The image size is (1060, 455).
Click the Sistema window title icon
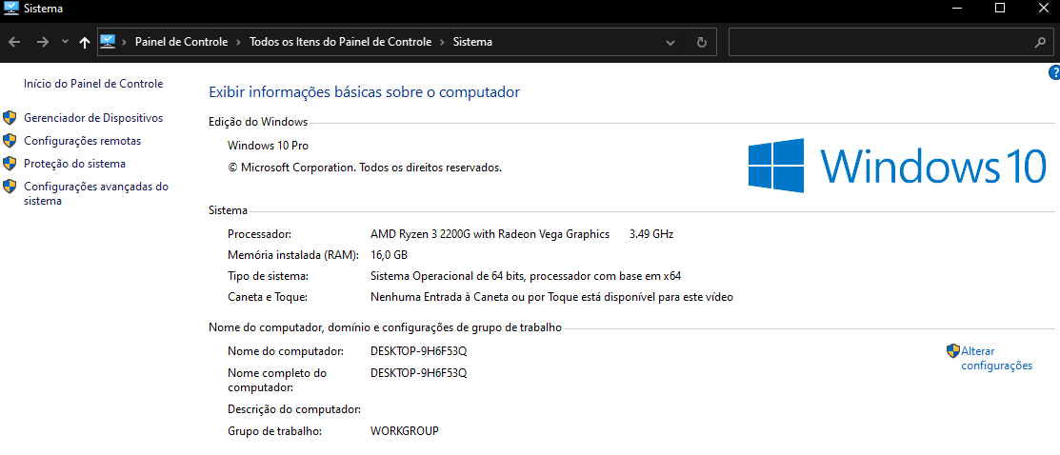(x=10, y=9)
